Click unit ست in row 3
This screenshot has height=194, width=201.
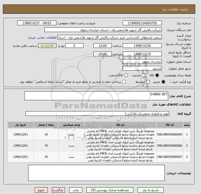pyautogui.click(x=72, y=157)
